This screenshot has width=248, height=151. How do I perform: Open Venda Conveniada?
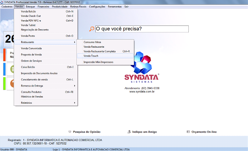[46, 49]
